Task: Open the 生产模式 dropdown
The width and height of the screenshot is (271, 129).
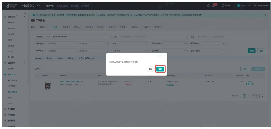Action: [x=169, y=51]
